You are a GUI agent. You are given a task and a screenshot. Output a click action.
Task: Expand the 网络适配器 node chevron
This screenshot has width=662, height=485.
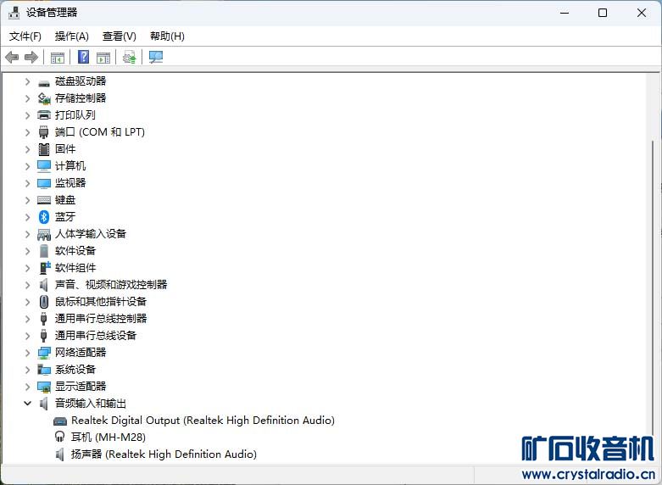pyautogui.click(x=27, y=353)
